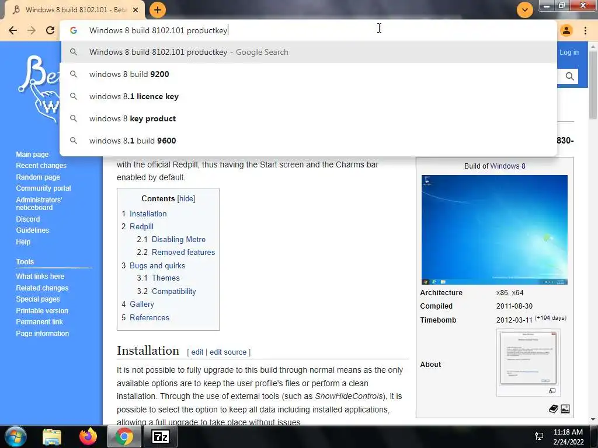Open Administrators' noticeboard link

pos(39,204)
